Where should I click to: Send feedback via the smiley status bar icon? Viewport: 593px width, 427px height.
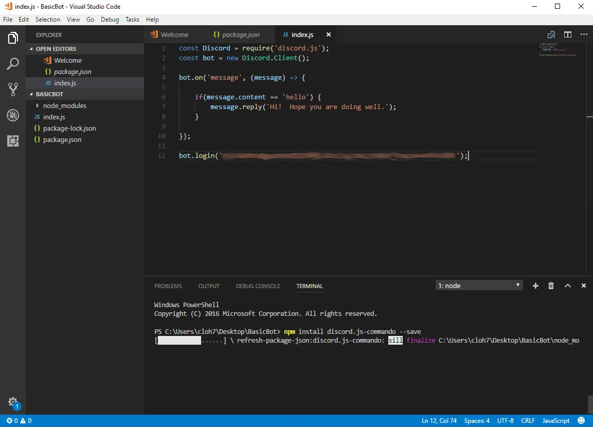point(581,420)
